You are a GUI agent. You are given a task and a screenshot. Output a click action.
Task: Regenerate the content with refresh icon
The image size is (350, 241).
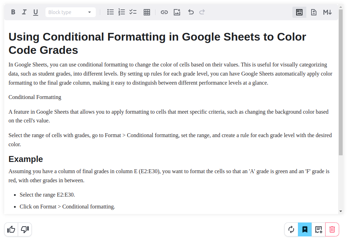pos(291,229)
